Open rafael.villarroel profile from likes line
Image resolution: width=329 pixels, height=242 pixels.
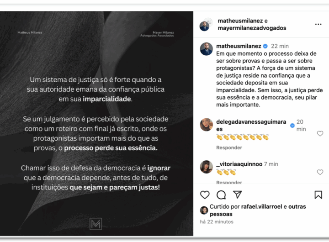click(261, 207)
